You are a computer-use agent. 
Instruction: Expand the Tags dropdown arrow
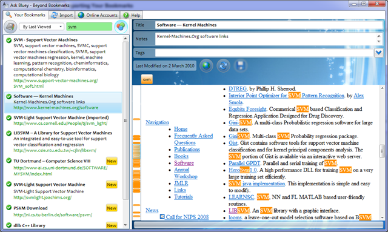pyautogui.click(x=378, y=53)
